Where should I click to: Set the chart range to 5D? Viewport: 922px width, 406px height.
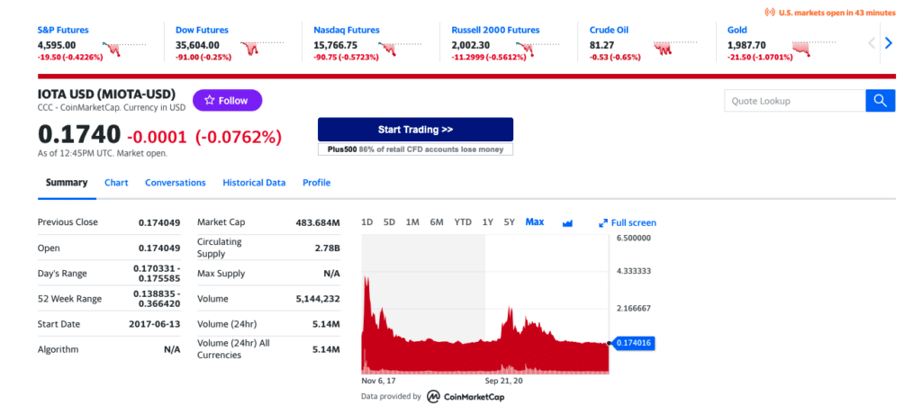pos(389,222)
